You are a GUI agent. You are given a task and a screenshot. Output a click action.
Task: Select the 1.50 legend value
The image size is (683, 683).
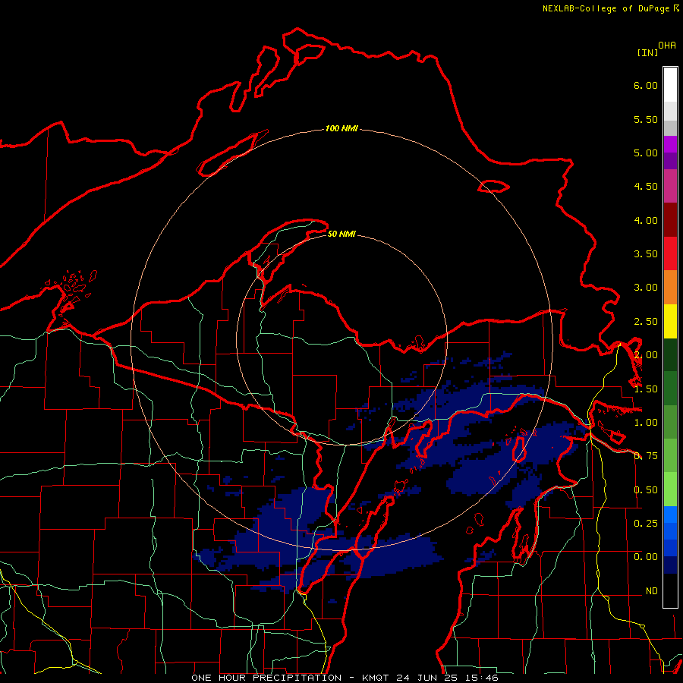[x=646, y=389]
